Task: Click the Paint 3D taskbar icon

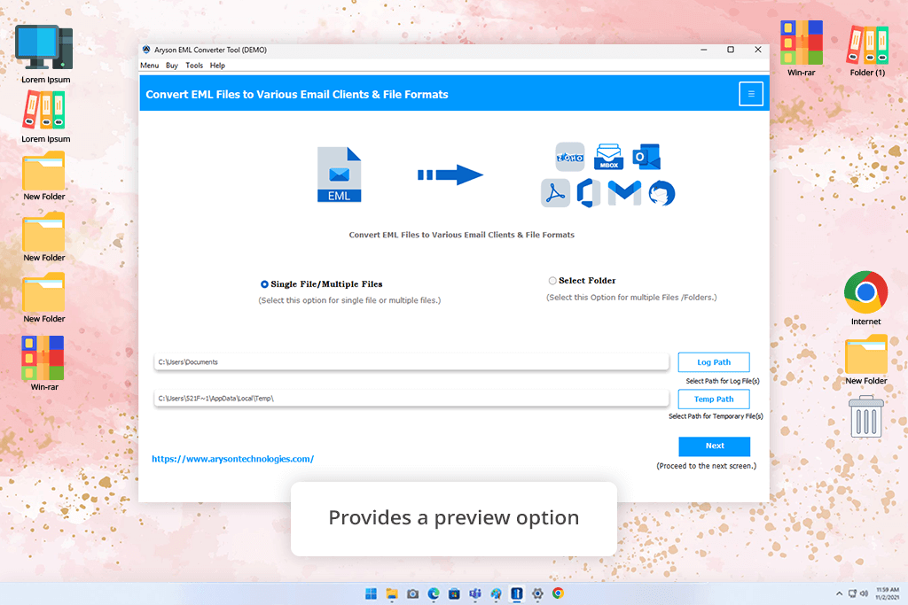Action: [x=497, y=593]
